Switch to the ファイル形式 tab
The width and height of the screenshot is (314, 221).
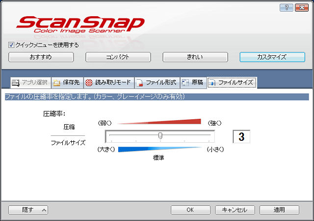157,83
